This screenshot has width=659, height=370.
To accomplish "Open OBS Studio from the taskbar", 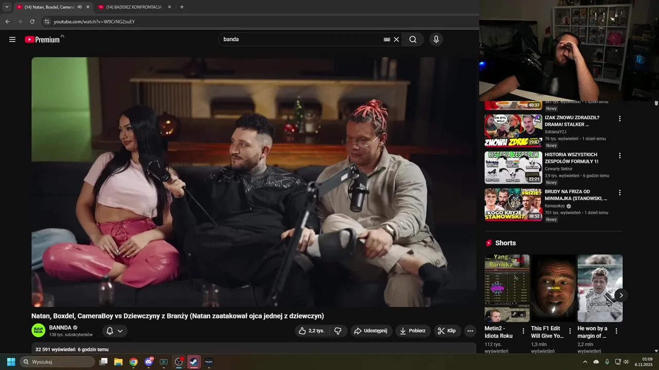I will point(179,362).
